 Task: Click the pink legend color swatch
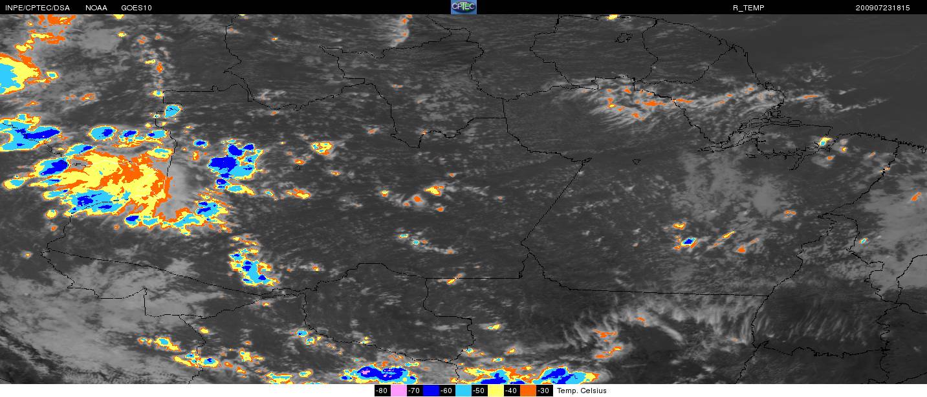click(398, 391)
